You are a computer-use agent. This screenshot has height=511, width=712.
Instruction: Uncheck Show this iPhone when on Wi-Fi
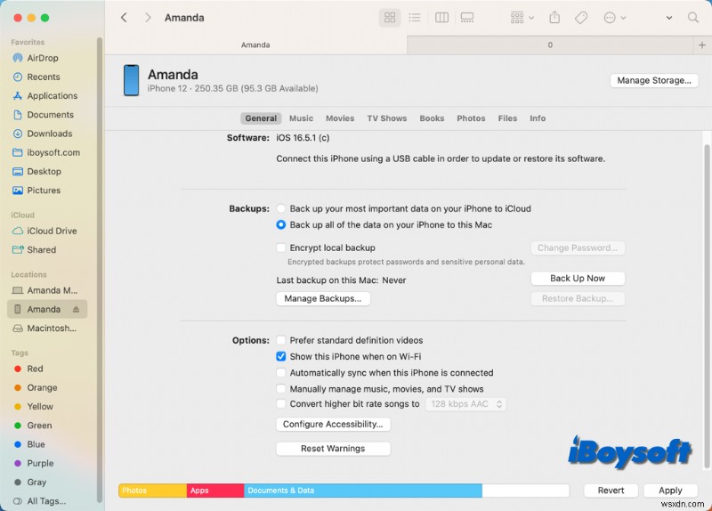281,357
